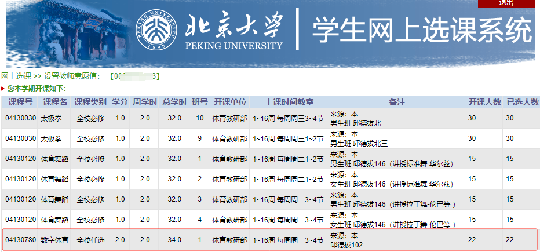
Task: Select the 备注 column header
Action: coord(396,102)
